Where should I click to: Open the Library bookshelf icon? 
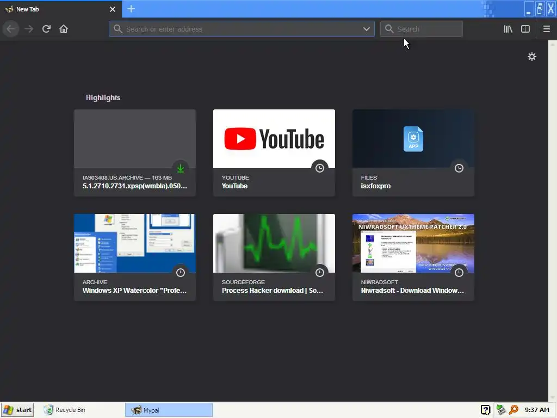508,29
